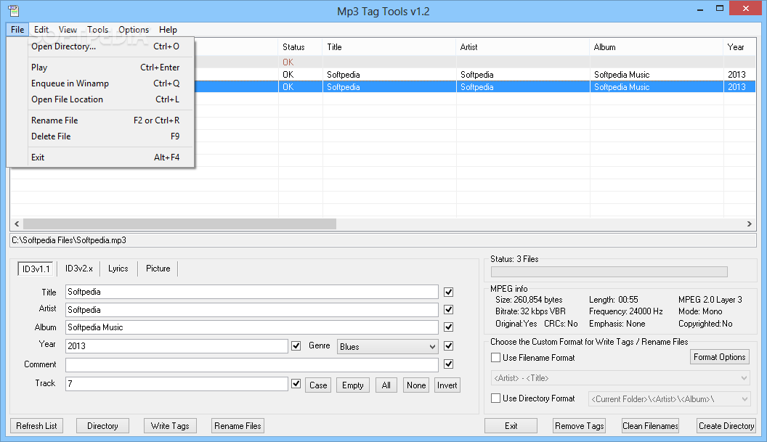Open the File menu
The height and width of the screenshot is (442, 767).
point(17,29)
